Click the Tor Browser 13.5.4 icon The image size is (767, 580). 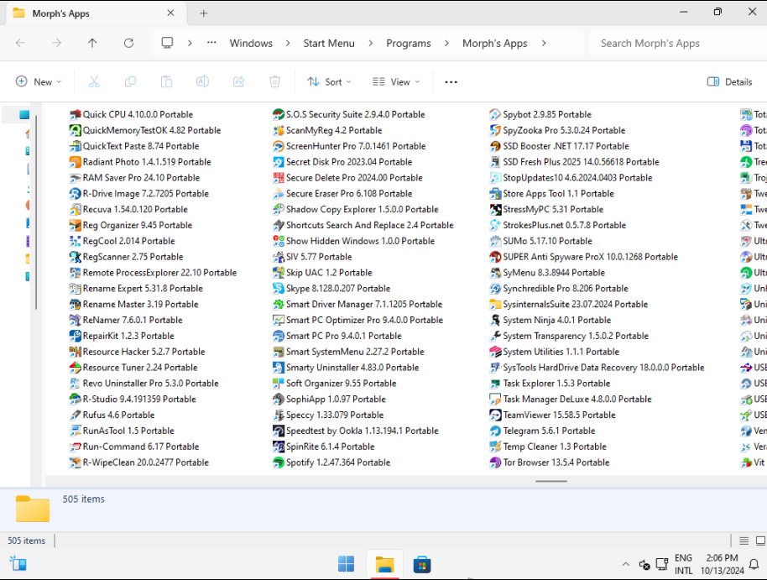tap(495, 462)
